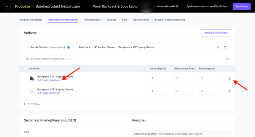This screenshot has height=137, width=255.
Task: Open the Verkaufskanäle (1) selector
Action: coord(167,6)
